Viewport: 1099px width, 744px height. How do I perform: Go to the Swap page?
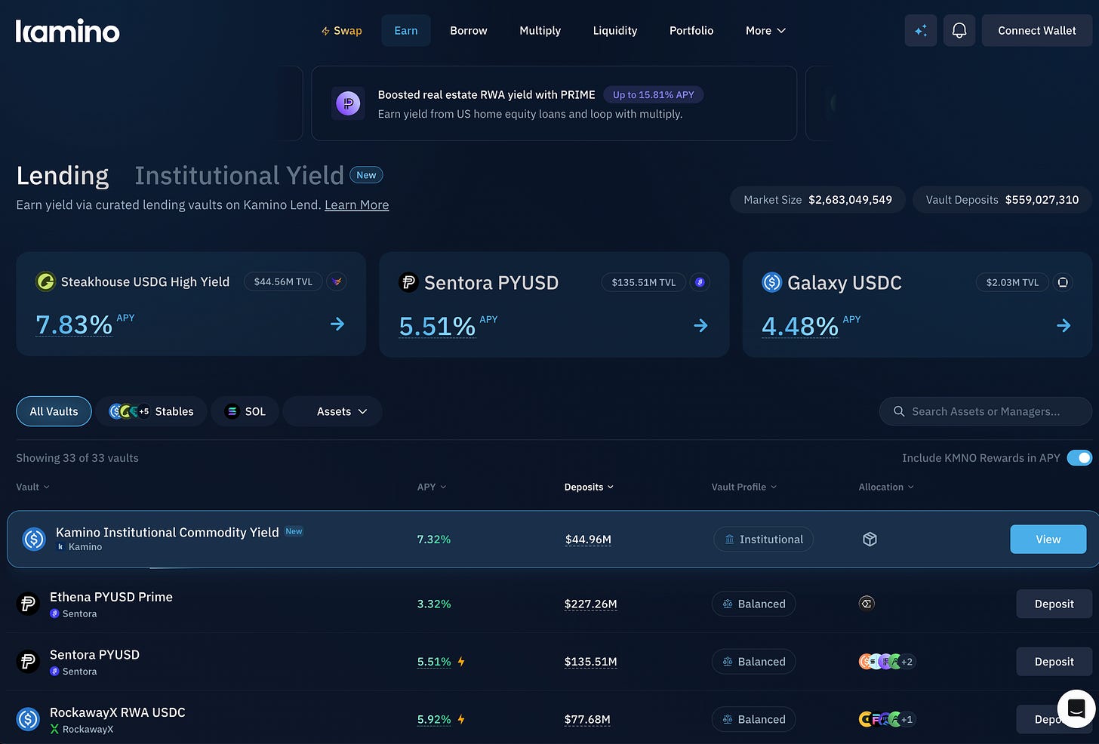(341, 31)
